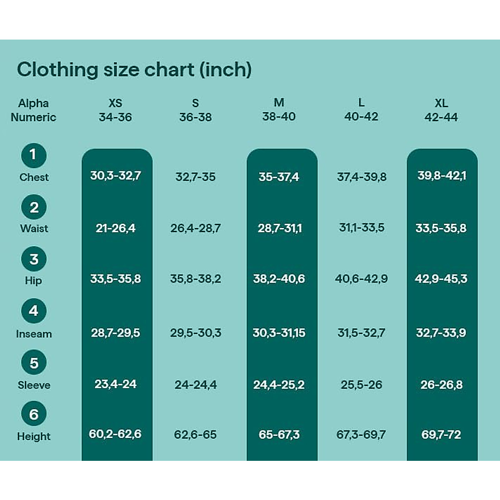The height and width of the screenshot is (500, 500).
Task: Click the Alpha Numeric header label
Action: 33,110
